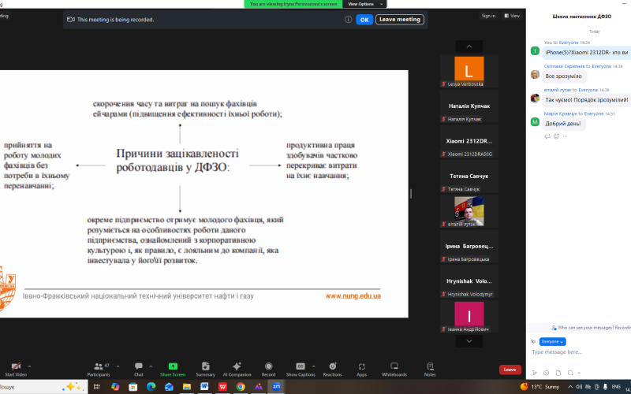The height and width of the screenshot is (394, 631).
Task: Open the View layout menu
Action: (x=512, y=16)
